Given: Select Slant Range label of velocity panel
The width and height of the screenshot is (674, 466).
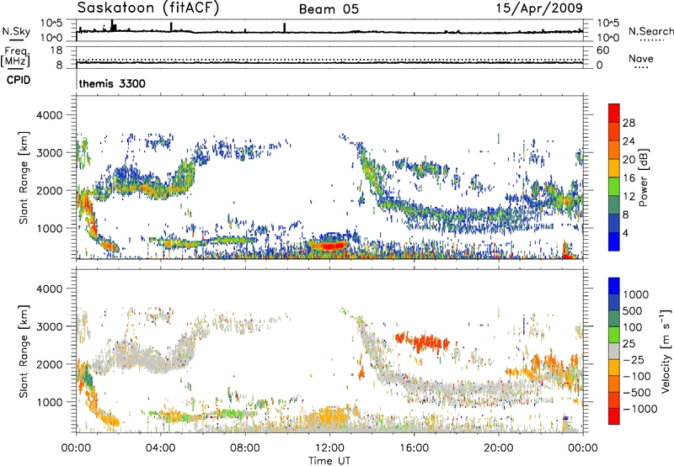Looking at the screenshot, I should [24, 351].
